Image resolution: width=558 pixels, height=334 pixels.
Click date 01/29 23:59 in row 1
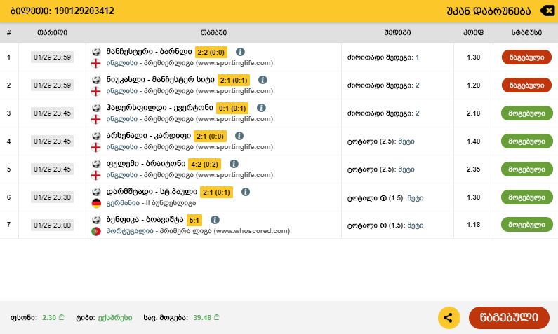point(53,57)
